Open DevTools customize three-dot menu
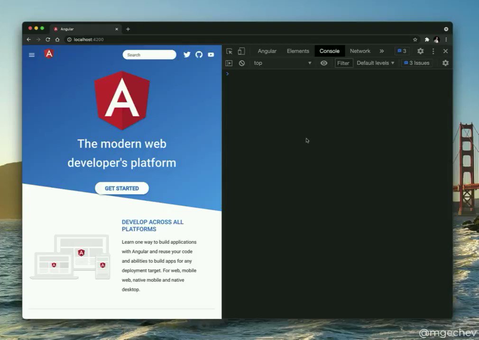 (x=433, y=51)
